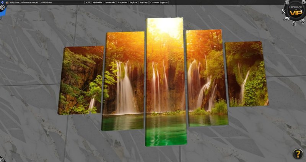
Task: Select the center waterfall canvas panel
Action: [165, 80]
